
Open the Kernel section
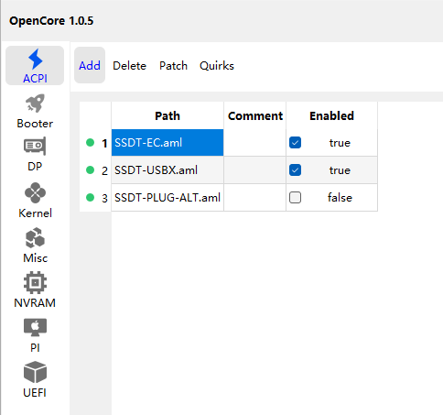(35, 201)
